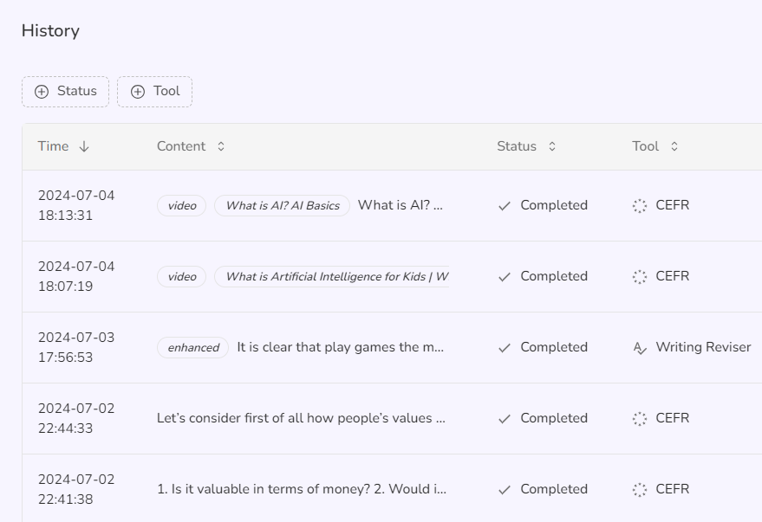Open the 'Let's consider first of all' entry
This screenshot has height=522, width=762.
click(x=301, y=419)
